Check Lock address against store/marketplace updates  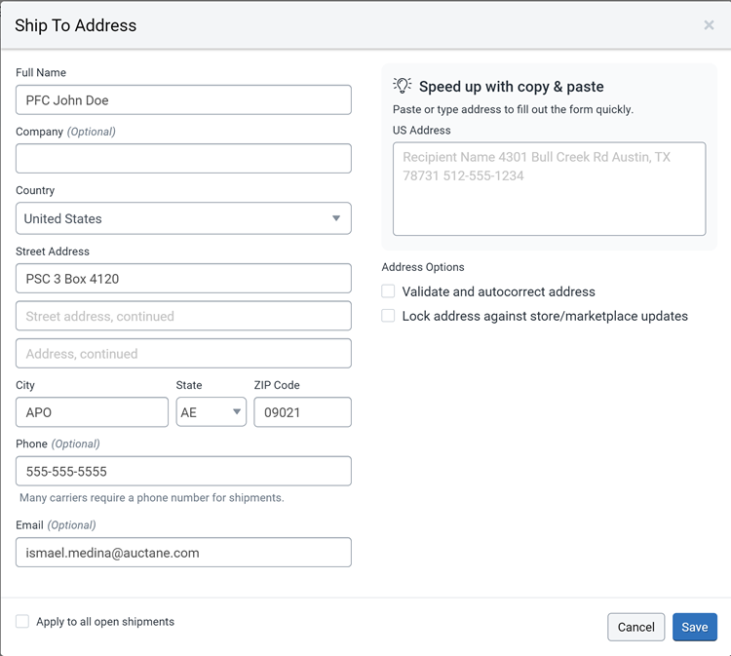[x=388, y=316]
